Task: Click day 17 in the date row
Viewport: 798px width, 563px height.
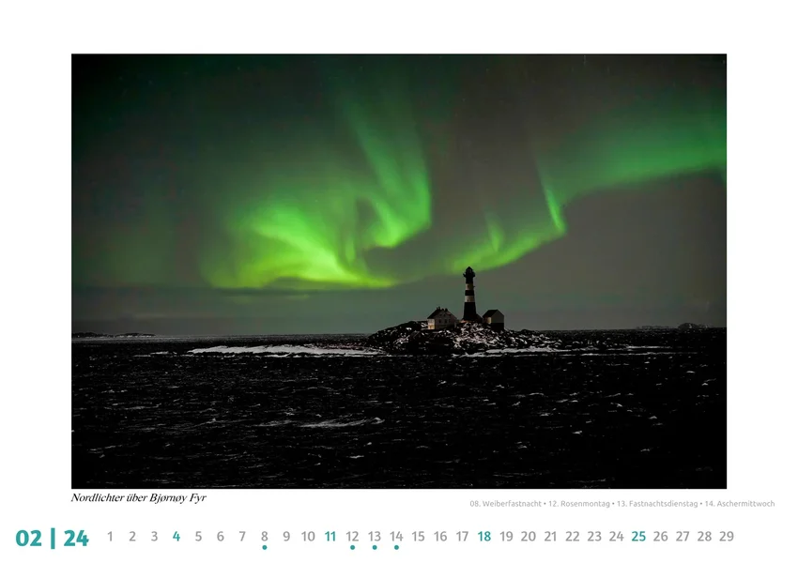Action: coord(462,537)
